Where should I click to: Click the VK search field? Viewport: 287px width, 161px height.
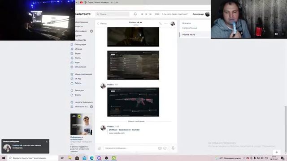click(x=112, y=14)
